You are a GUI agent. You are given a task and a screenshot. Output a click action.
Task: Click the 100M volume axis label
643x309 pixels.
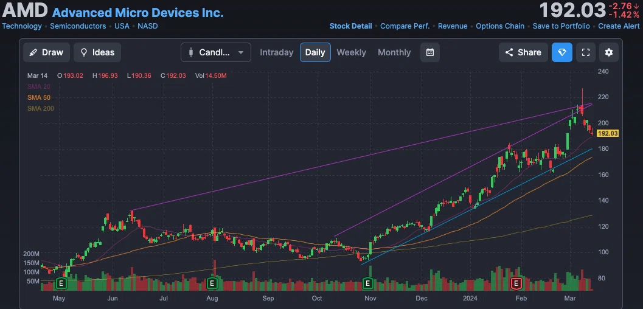31,272
